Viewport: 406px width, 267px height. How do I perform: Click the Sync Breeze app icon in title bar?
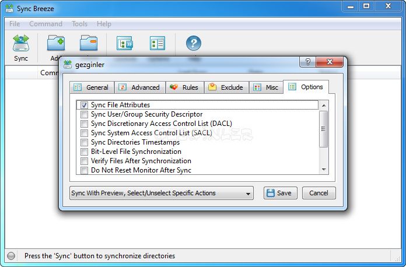click(x=9, y=8)
